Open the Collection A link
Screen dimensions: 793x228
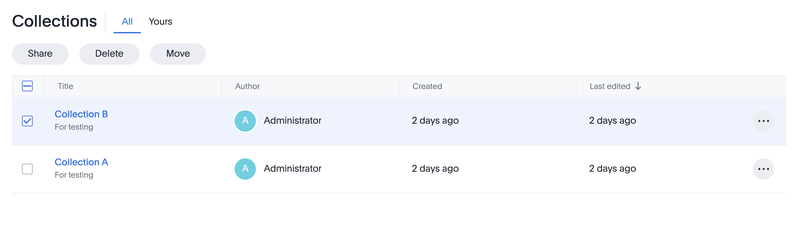81,162
